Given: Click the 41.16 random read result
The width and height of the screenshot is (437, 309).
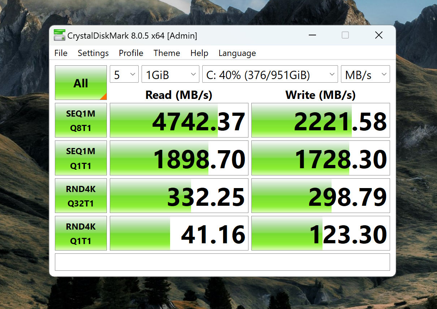Looking at the screenshot, I should 179,233.
